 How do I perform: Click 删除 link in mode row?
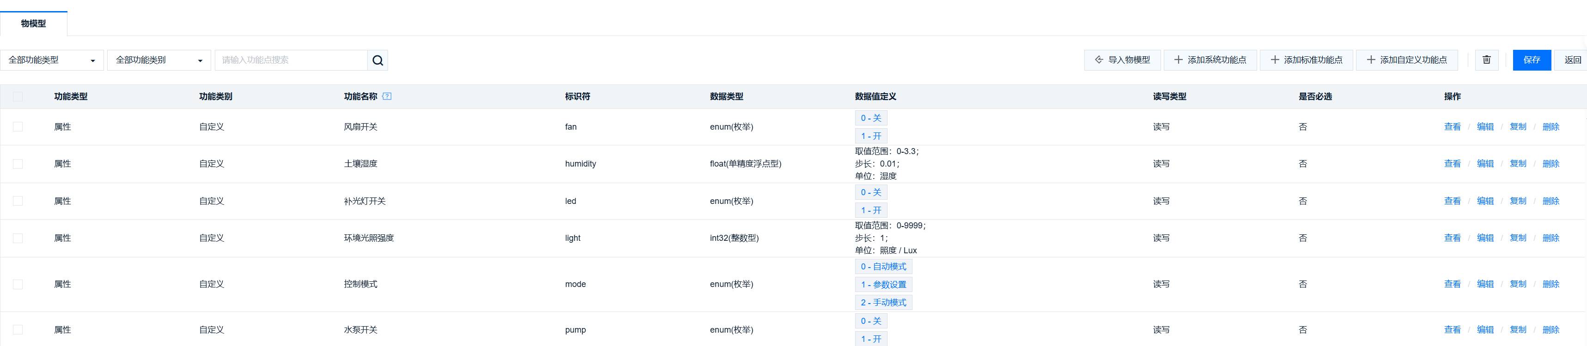click(1551, 285)
